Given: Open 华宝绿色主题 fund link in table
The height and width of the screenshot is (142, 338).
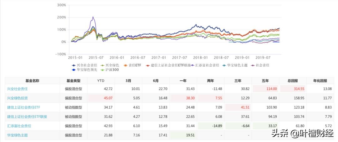Looking at the screenshot, I should pyautogui.click(x=18, y=135).
